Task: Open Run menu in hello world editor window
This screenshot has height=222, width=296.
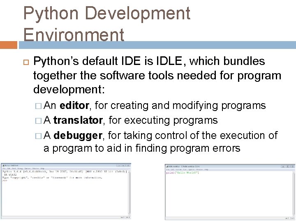Action: pos(185,169)
